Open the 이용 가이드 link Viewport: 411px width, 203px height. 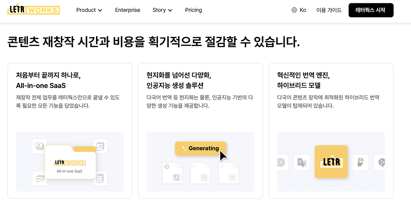329,10
